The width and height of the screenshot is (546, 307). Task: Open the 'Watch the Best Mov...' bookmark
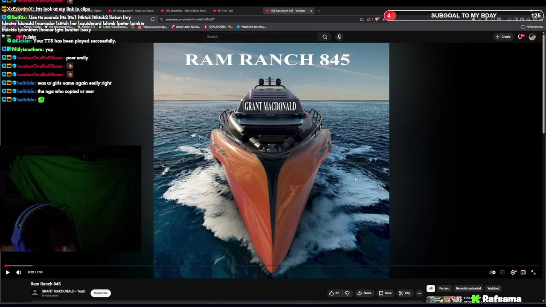point(251,27)
